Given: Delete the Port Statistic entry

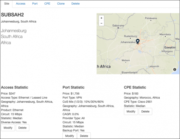Looking at the screenshot, I should point(84,136).
